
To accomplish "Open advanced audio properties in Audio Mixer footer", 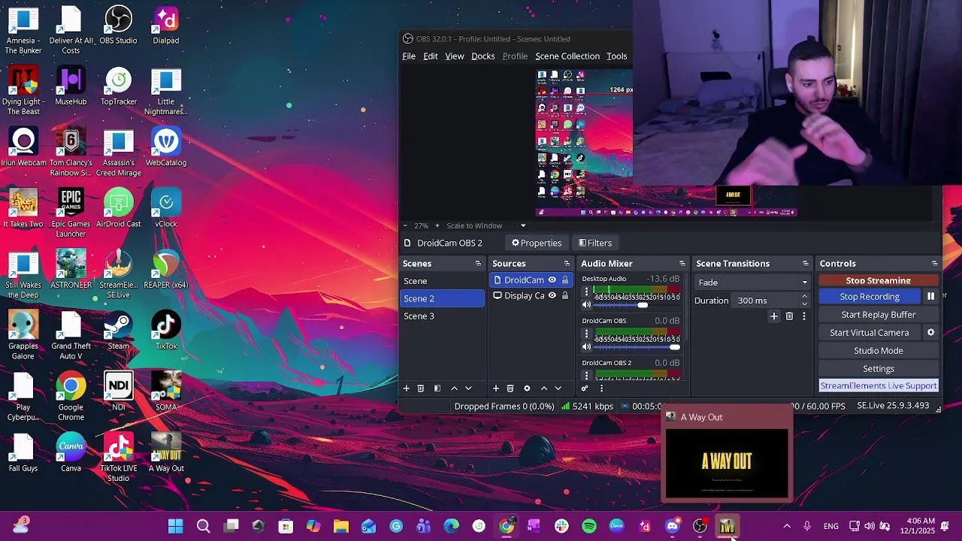I will coord(585,388).
